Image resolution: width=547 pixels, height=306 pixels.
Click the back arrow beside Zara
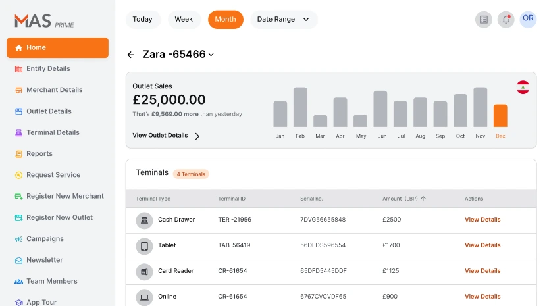(x=131, y=55)
